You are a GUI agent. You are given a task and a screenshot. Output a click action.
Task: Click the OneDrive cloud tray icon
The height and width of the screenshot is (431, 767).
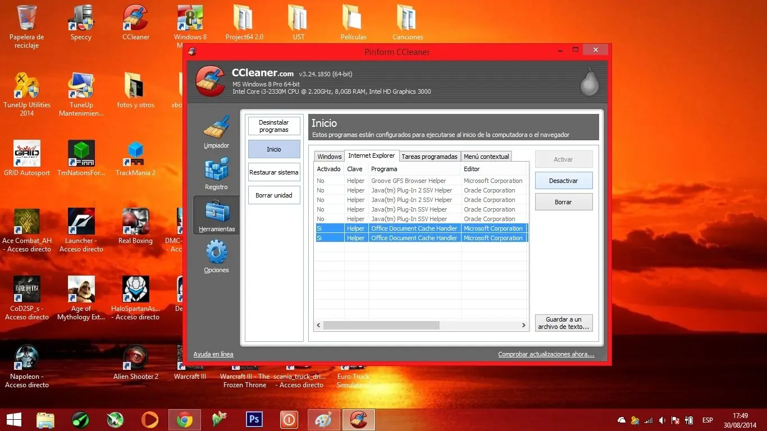coord(622,420)
